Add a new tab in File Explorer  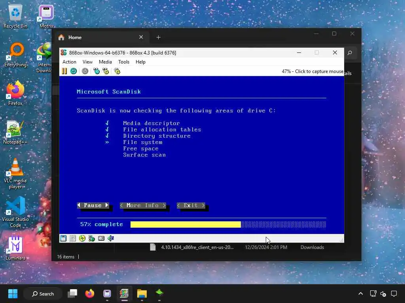pos(159,37)
